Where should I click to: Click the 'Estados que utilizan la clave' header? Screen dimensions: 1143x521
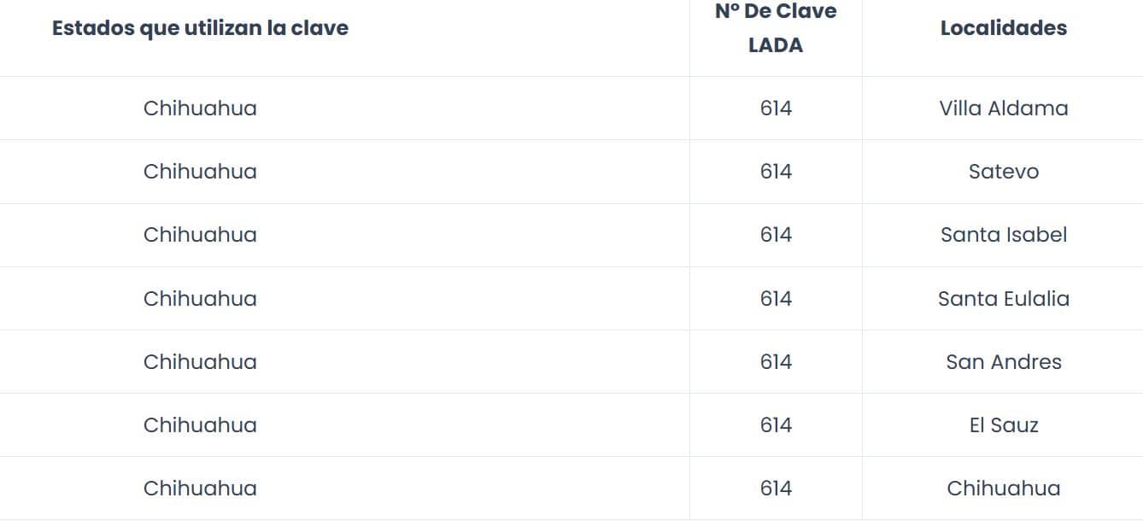pos(200,28)
